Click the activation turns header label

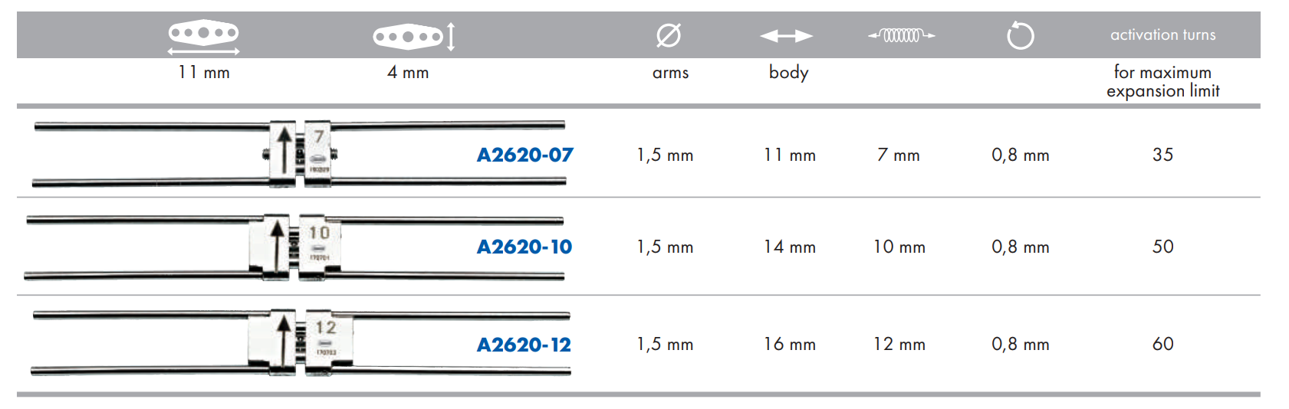[x=1162, y=34]
